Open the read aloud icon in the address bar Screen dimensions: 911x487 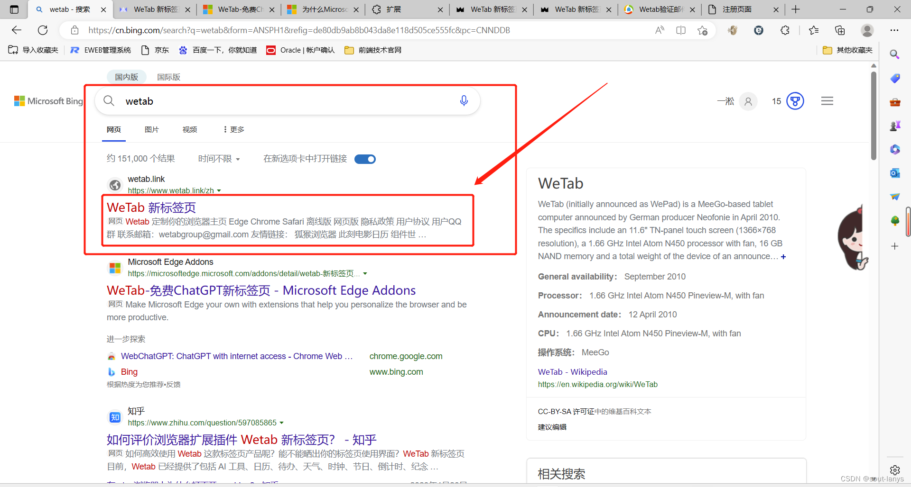click(660, 30)
